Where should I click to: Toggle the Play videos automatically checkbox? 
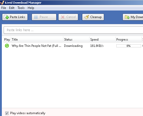coord(7,113)
